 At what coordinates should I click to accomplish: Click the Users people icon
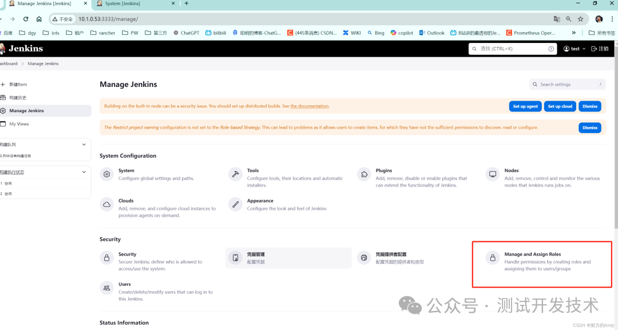point(107,288)
